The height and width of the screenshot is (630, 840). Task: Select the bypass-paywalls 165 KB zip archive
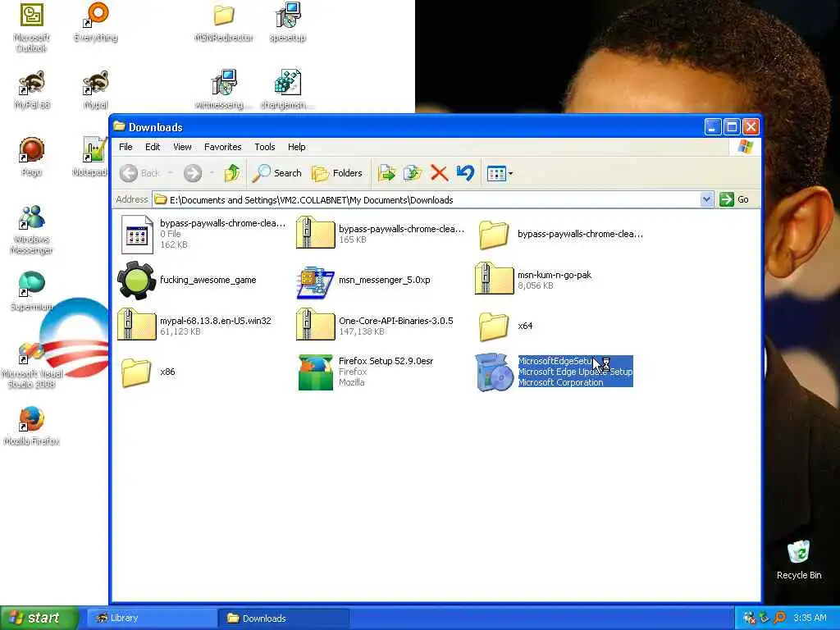click(316, 233)
